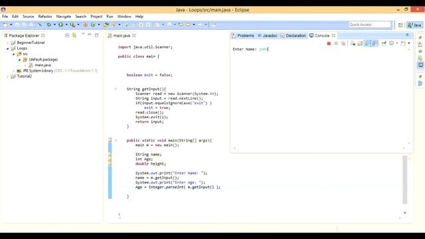The image size is (425, 239).
Task: Close the main.java editor tab
Action: [134, 35]
